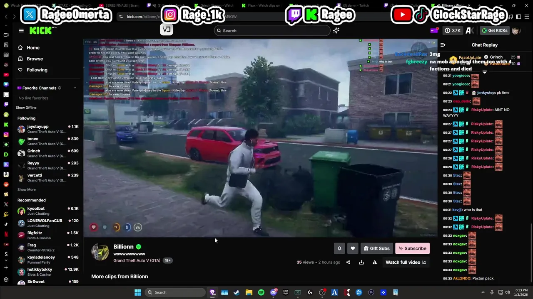533x299 pixels.
Task: Focus the Kick search field
Action: tap(272, 30)
